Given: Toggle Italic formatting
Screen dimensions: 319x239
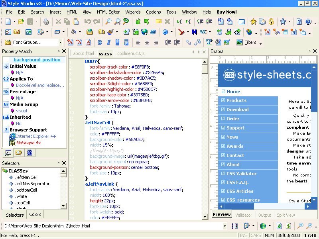Looking at the screenshot, I should [108, 42].
